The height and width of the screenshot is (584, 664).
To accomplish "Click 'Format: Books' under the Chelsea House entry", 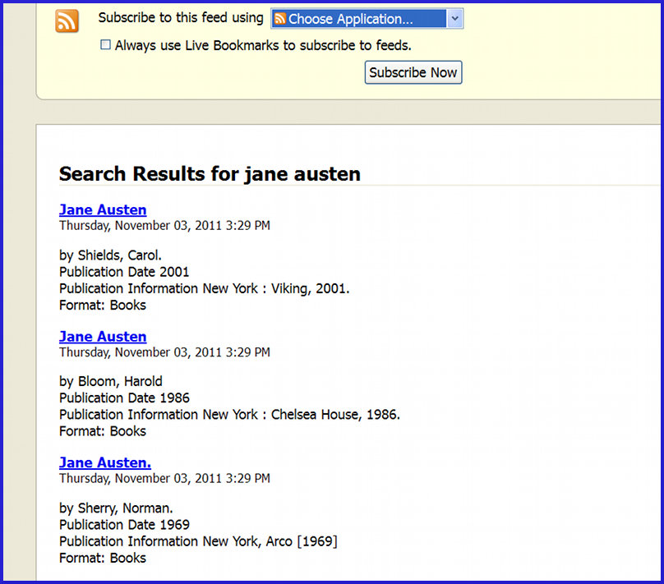I will (x=103, y=431).
